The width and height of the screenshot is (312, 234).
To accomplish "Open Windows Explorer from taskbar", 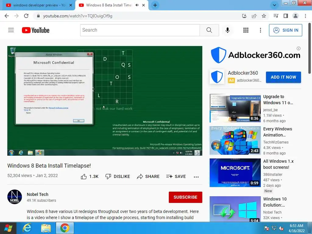I will point(46,228).
